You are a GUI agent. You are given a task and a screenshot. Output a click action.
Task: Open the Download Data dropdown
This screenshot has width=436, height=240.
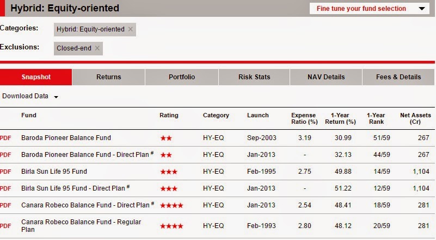[x=30, y=97]
